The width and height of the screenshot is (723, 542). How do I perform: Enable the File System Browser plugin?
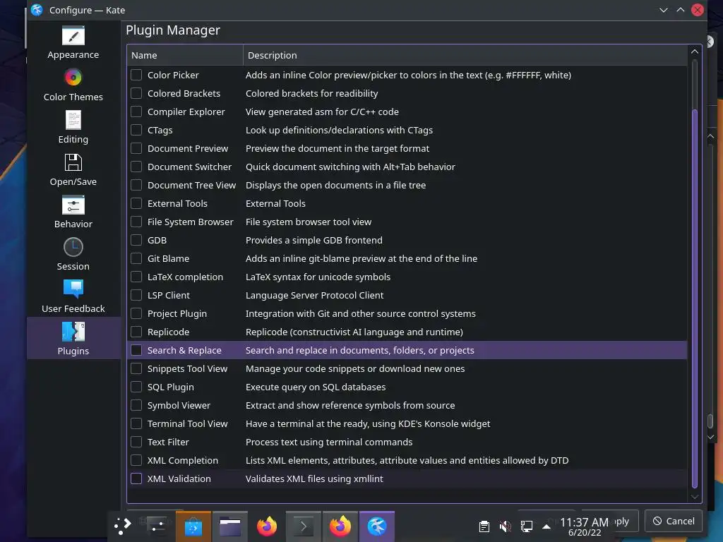[136, 222]
